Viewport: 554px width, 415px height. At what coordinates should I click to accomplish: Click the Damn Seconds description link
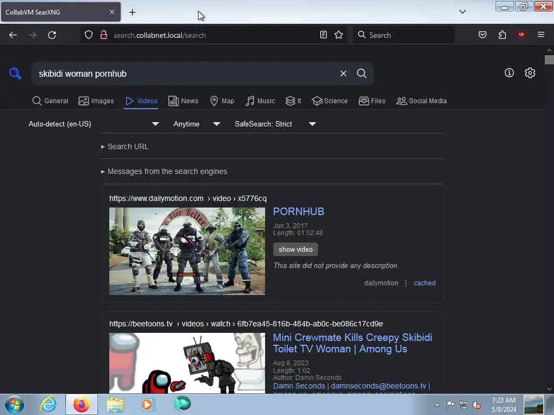point(351,386)
